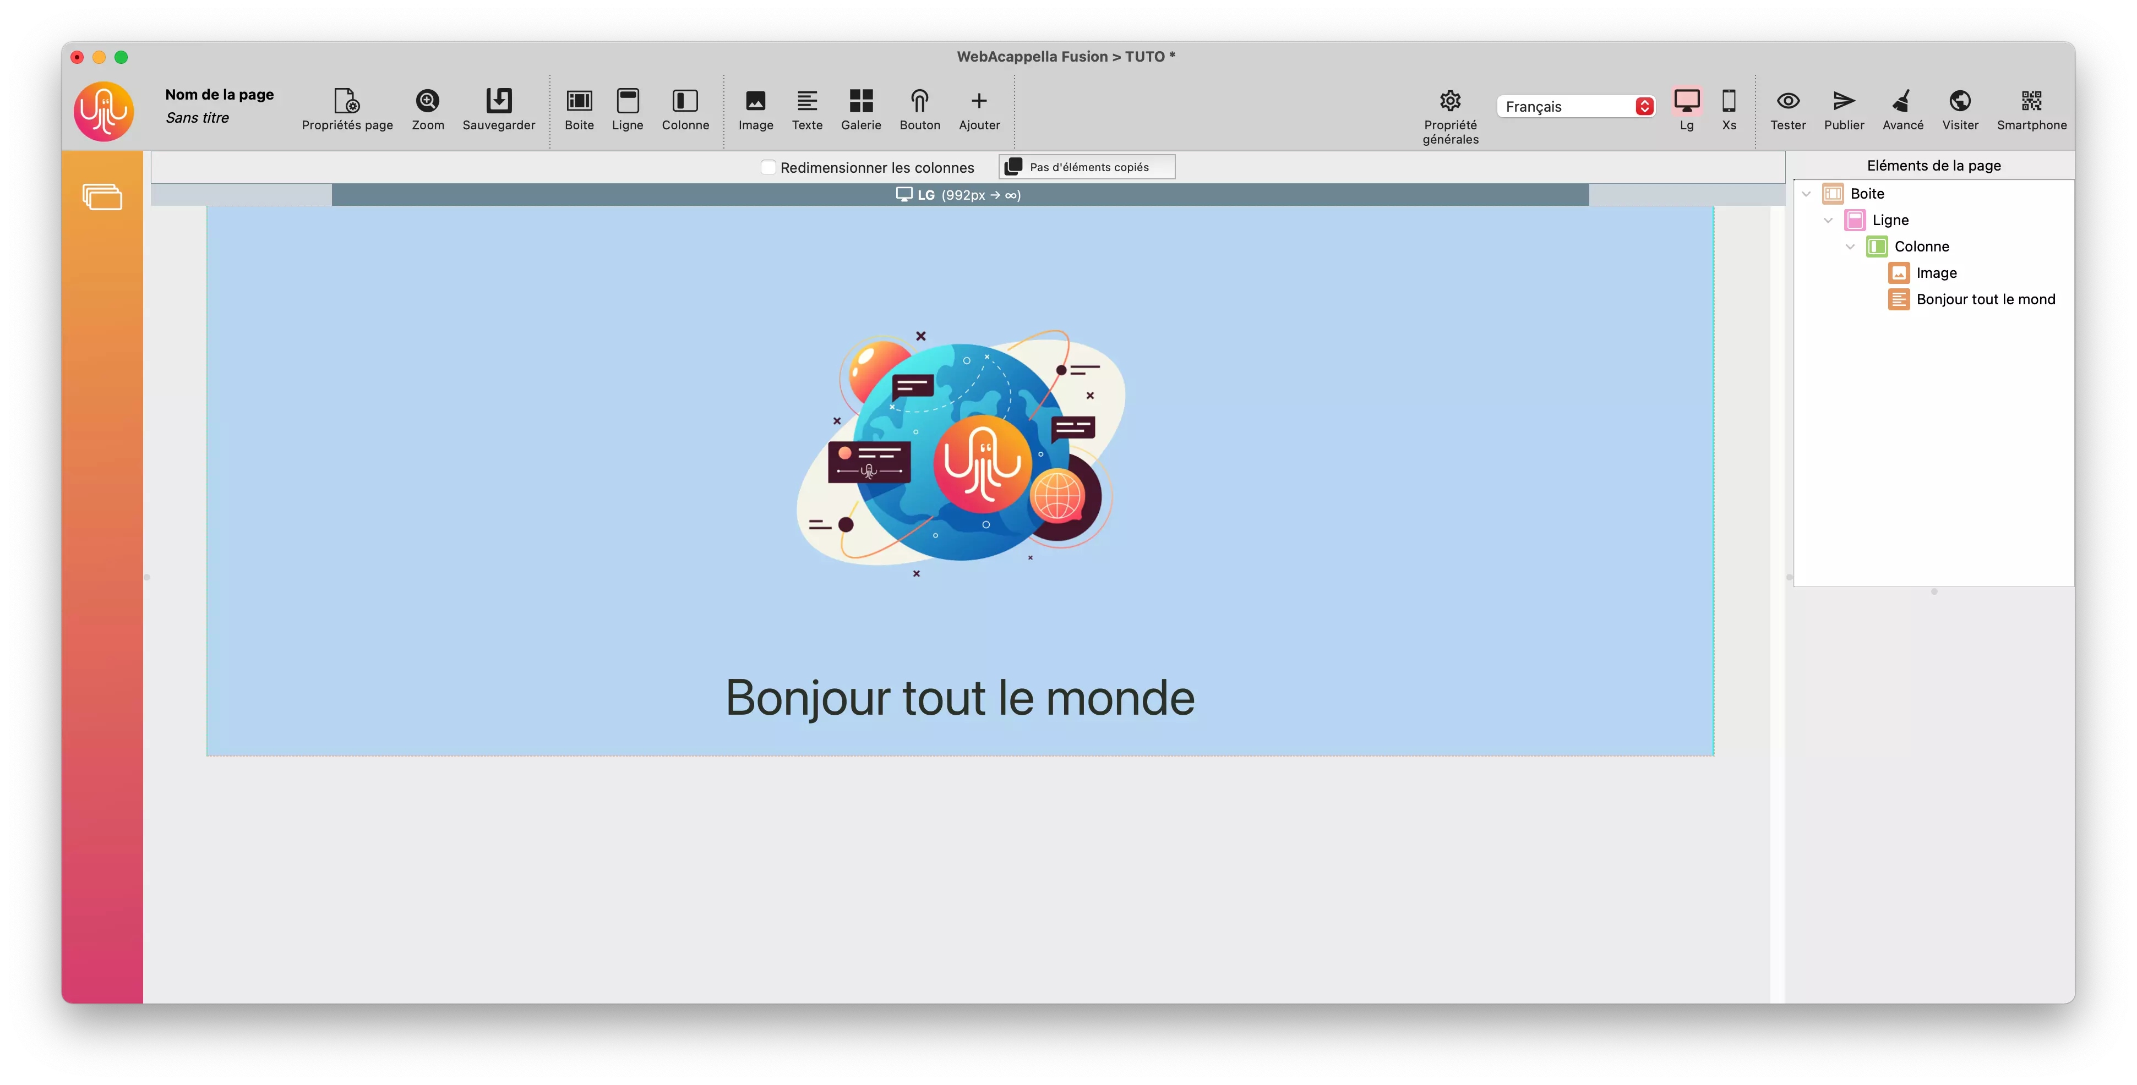Insert a Boite container
Screen dimensions: 2137x1085
click(x=579, y=110)
